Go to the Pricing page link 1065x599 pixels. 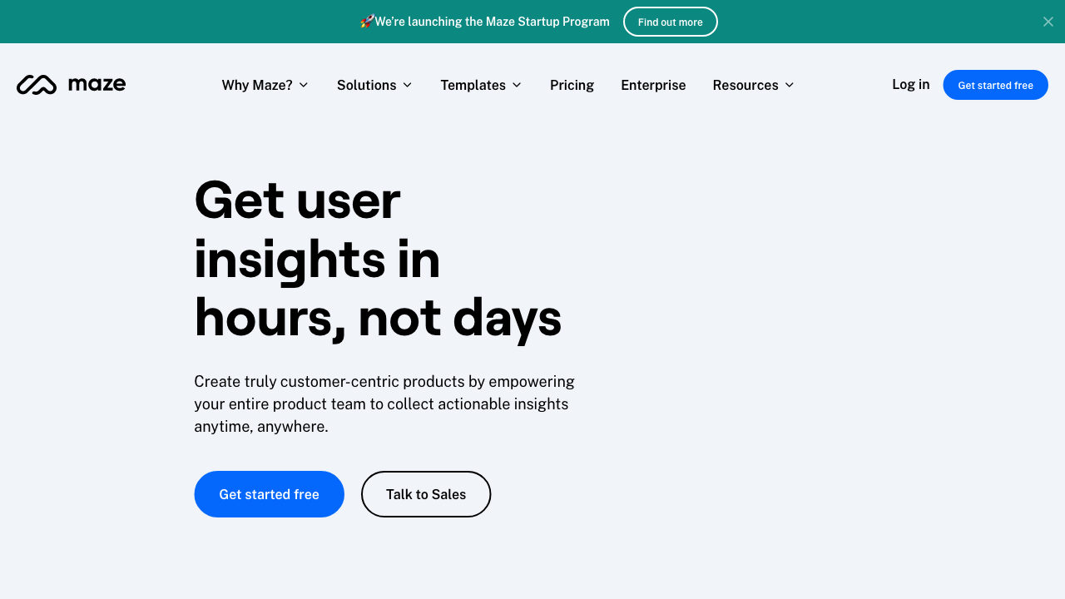572,85
